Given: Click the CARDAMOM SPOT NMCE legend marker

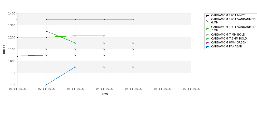Looking at the screenshot, I should coord(207,16).
